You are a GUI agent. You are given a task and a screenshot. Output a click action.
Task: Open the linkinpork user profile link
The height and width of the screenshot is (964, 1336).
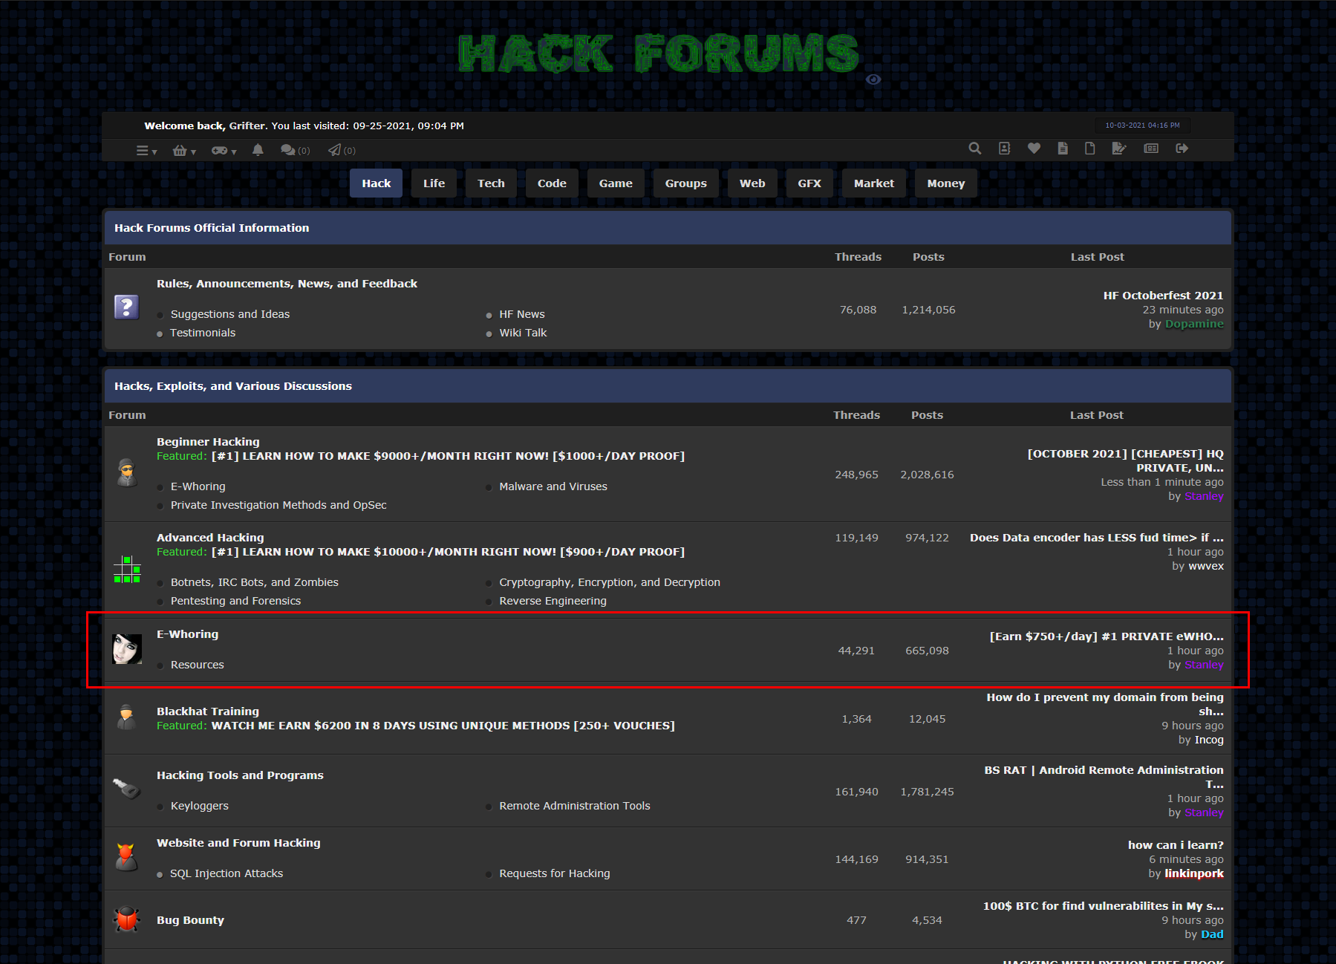pyautogui.click(x=1194, y=873)
